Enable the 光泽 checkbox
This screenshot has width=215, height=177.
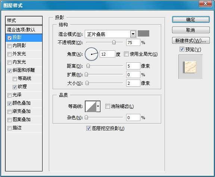click(x=9, y=95)
